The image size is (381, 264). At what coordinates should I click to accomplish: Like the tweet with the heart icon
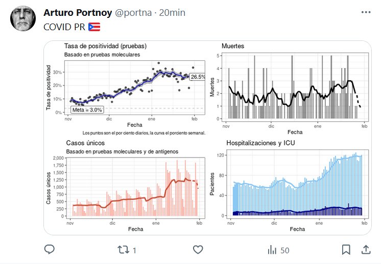(198, 250)
